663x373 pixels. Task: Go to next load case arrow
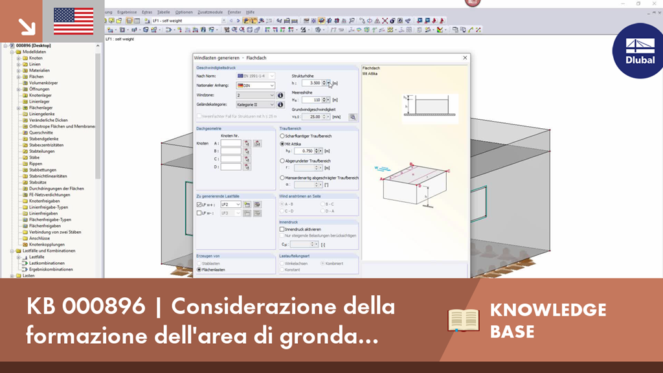[238, 21]
